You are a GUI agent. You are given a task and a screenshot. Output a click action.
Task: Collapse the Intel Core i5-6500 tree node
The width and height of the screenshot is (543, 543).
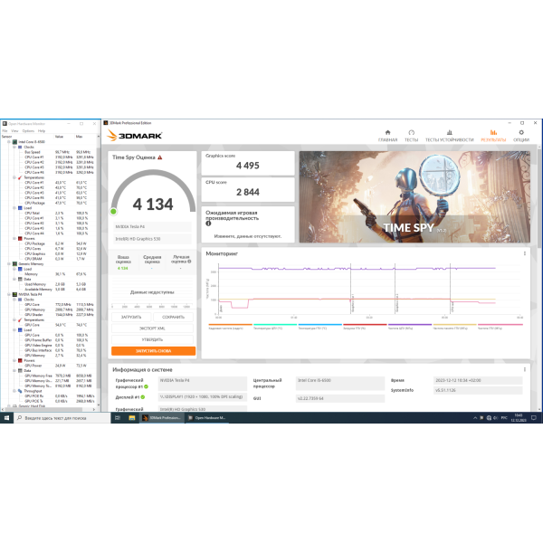coord(9,142)
